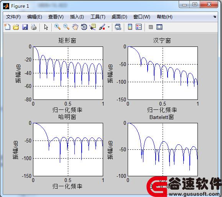Click inside the 矩形窗 plot axes
Screen dimensions: 222x197
point(68,73)
